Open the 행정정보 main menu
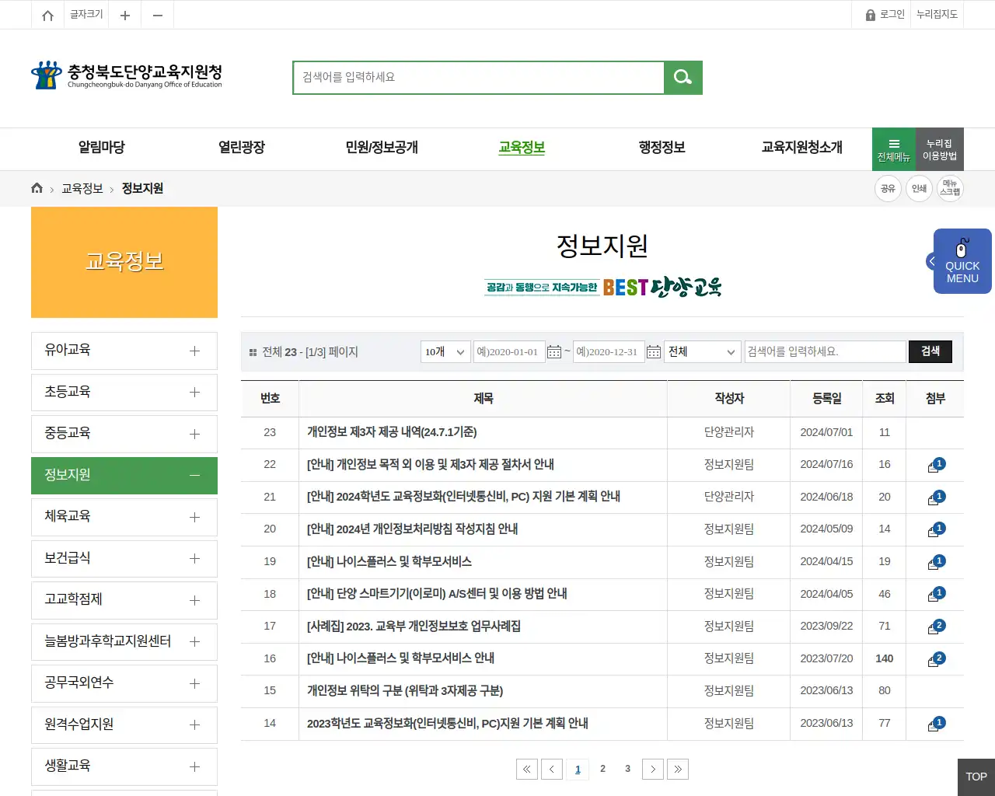This screenshot has width=995, height=796. (x=662, y=148)
